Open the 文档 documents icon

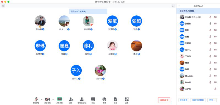coord(115,99)
